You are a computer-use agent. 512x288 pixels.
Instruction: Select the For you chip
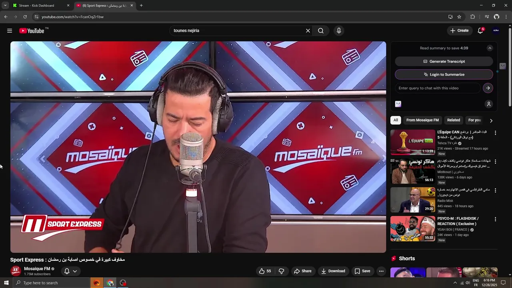(474, 120)
